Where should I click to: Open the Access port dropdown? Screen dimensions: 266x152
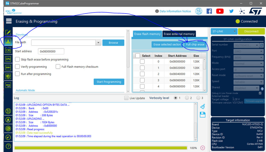pos(248,70)
